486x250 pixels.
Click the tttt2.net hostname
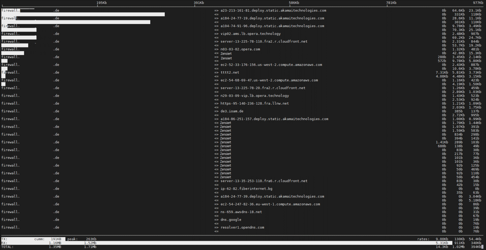pyautogui.click(x=230, y=72)
